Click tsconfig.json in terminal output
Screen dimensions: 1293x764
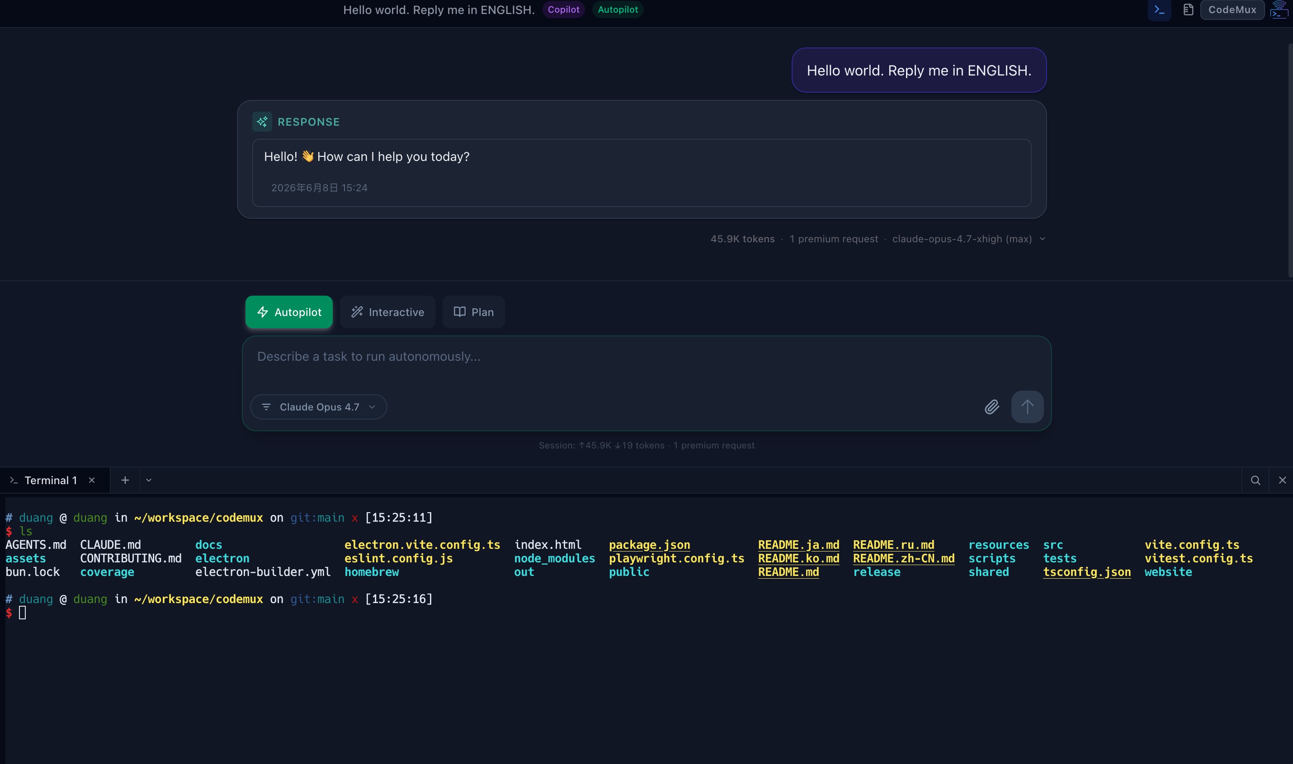(x=1086, y=572)
